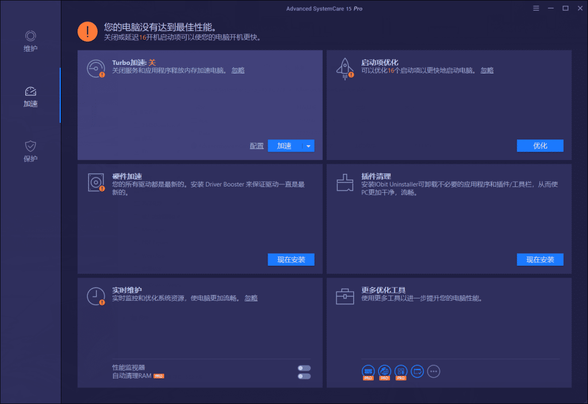The image size is (588, 404).
Task: Click the 优化 startup optimize button
Action: click(540, 146)
